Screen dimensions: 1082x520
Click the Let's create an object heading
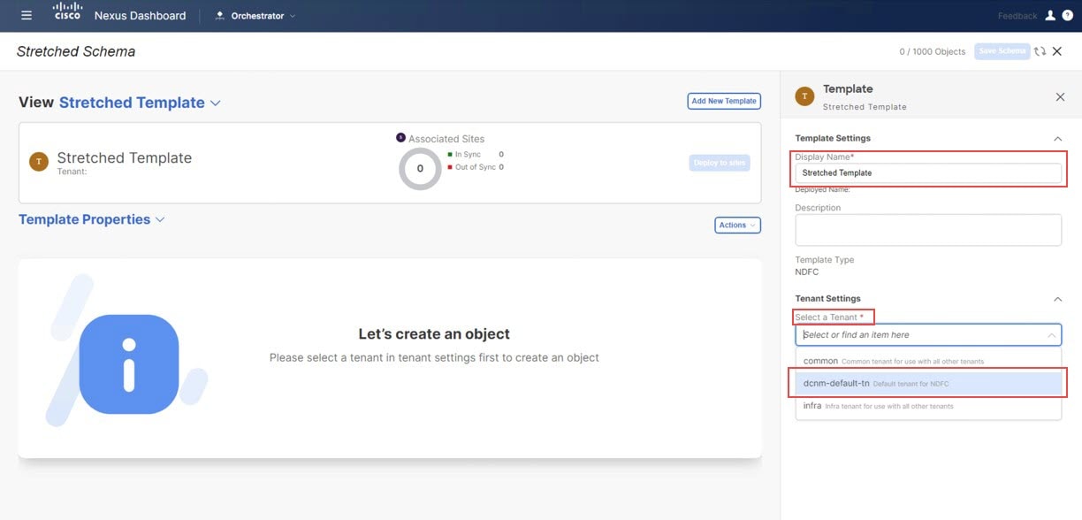click(434, 334)
